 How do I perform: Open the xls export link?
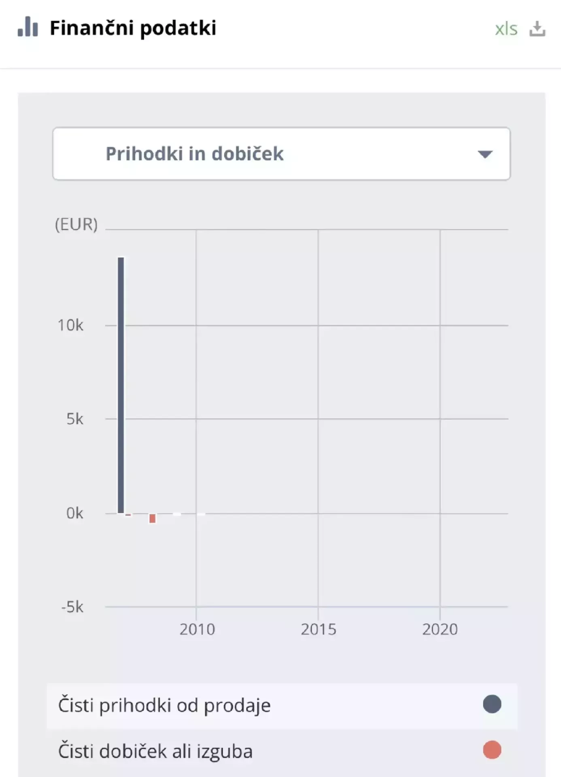[506, 29]
